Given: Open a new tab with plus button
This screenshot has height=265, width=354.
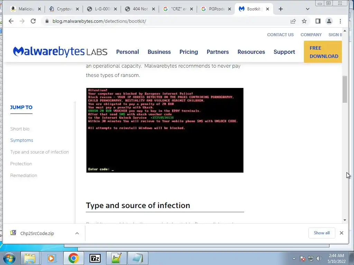Looking at the screenshot, I should click(x=281, y=9).
